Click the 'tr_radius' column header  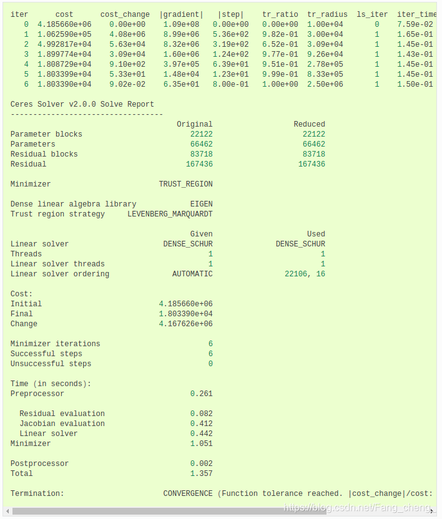[327, 14]
